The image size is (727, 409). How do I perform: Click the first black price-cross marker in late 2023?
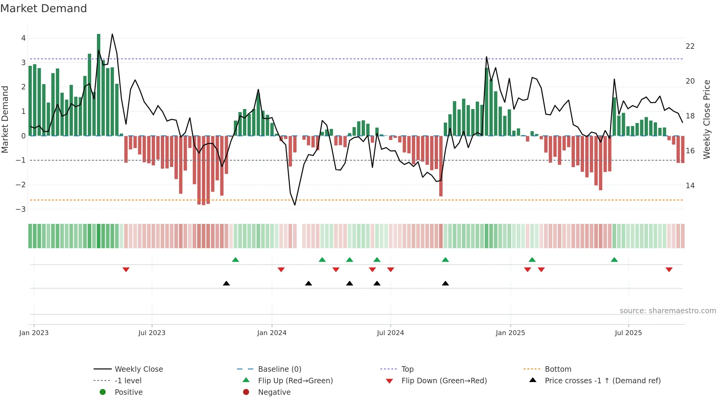click(226, 283)
